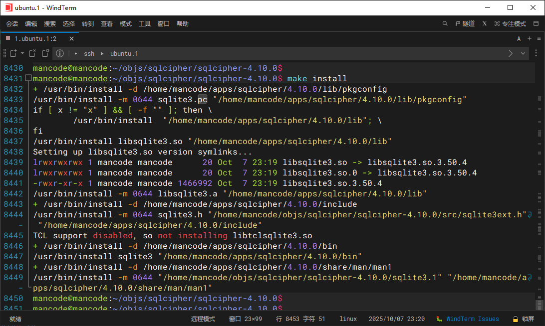Click the vertical scrollbar thumb at bottom

click(539, 305)
